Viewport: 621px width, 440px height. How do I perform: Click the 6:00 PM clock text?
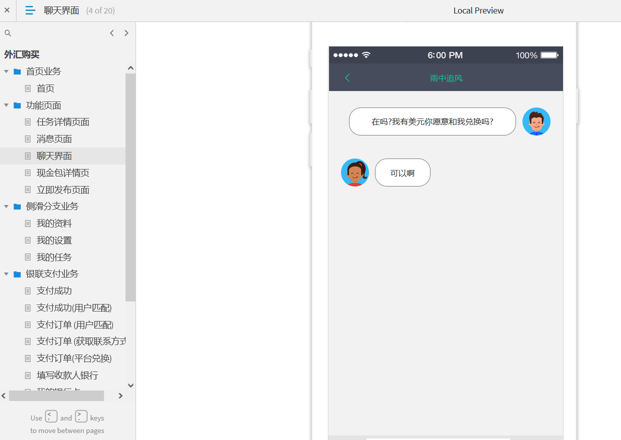[445, 55]
